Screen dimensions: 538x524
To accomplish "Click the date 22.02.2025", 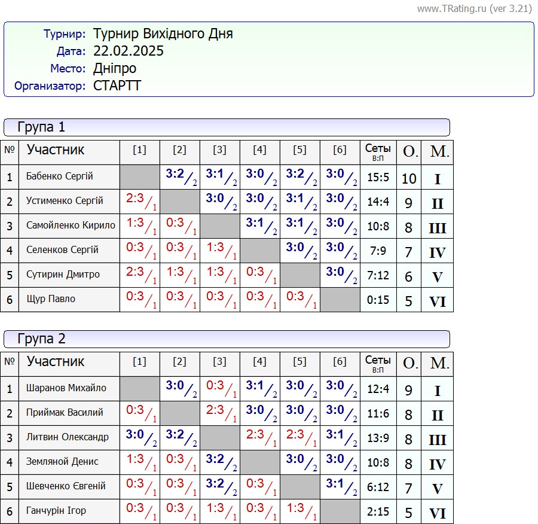I will coord(128,51).
